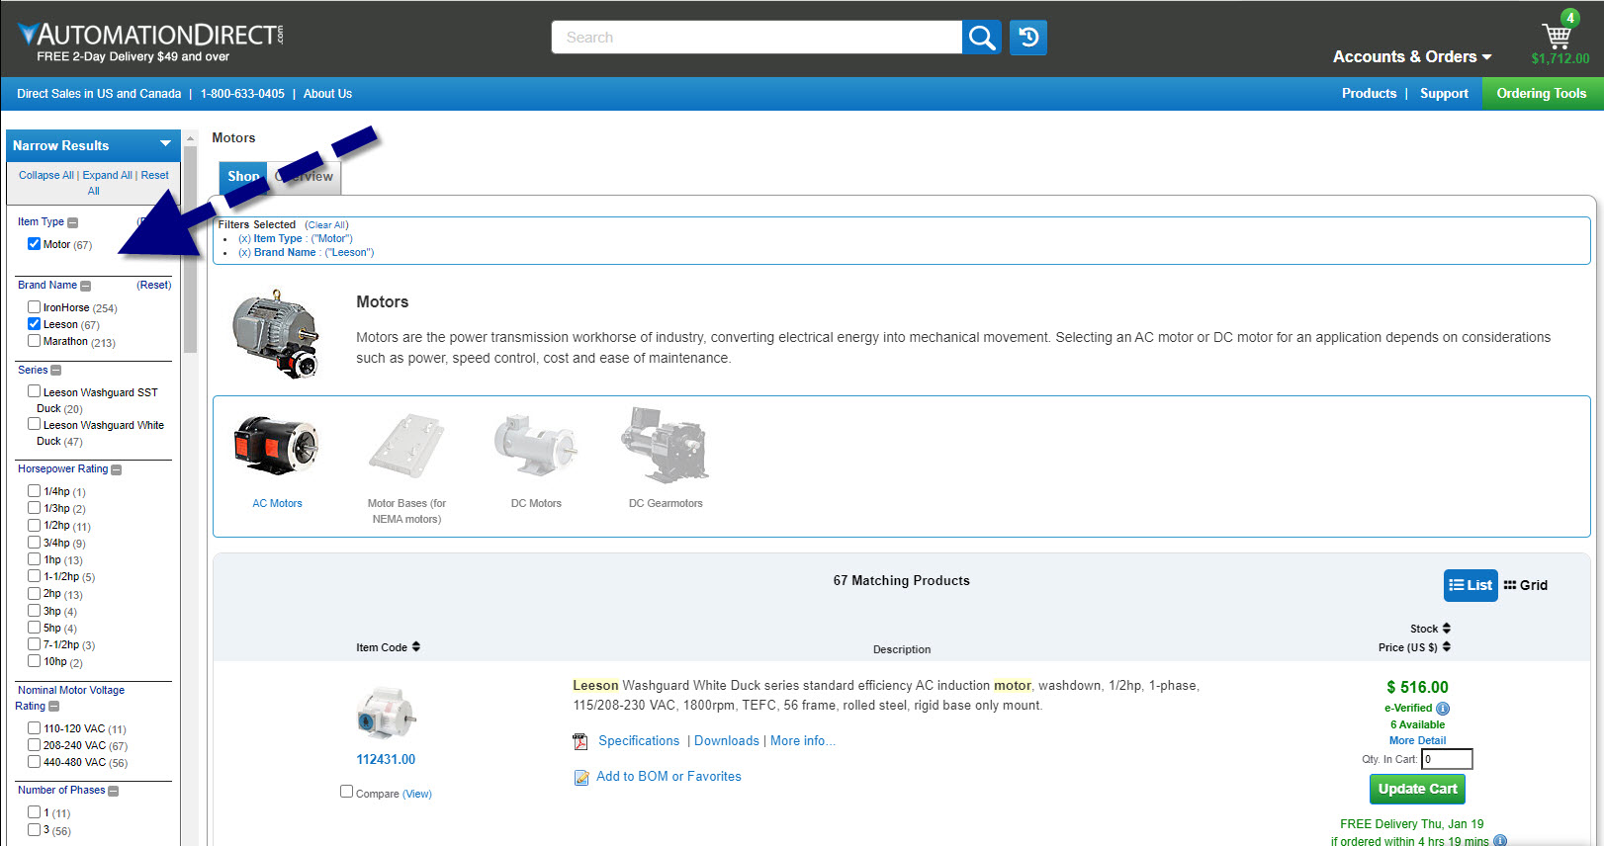This screenshot has width=1604, height=846.
Task: Reset the Brand Name filter
Action: 154,285
